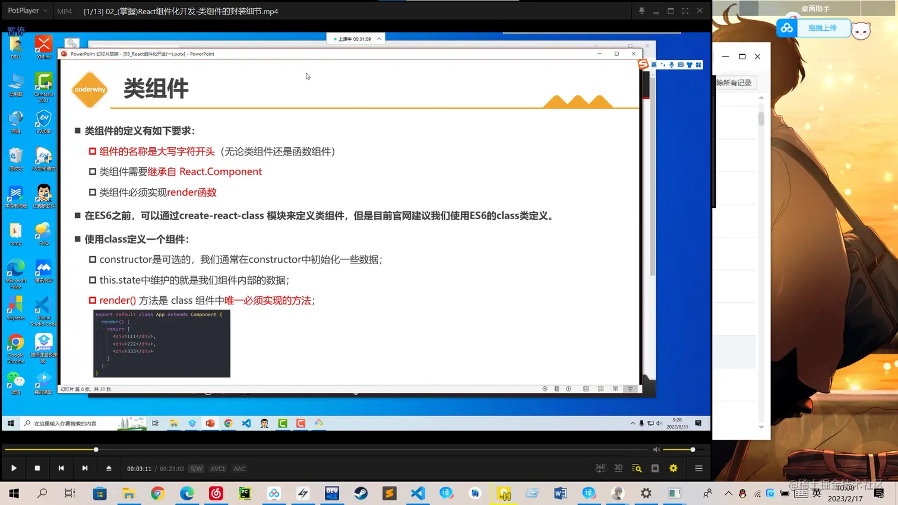The height and width of the screenshot is (505, 898).
Task: Open the Windows Start menu
Action: [x=14, y=493]
